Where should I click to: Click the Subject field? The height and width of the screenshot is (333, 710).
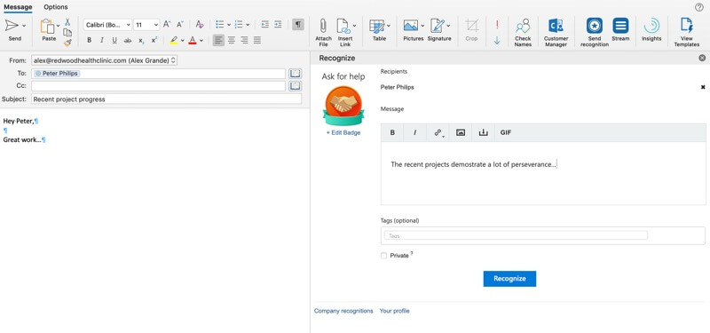[166, 99]
